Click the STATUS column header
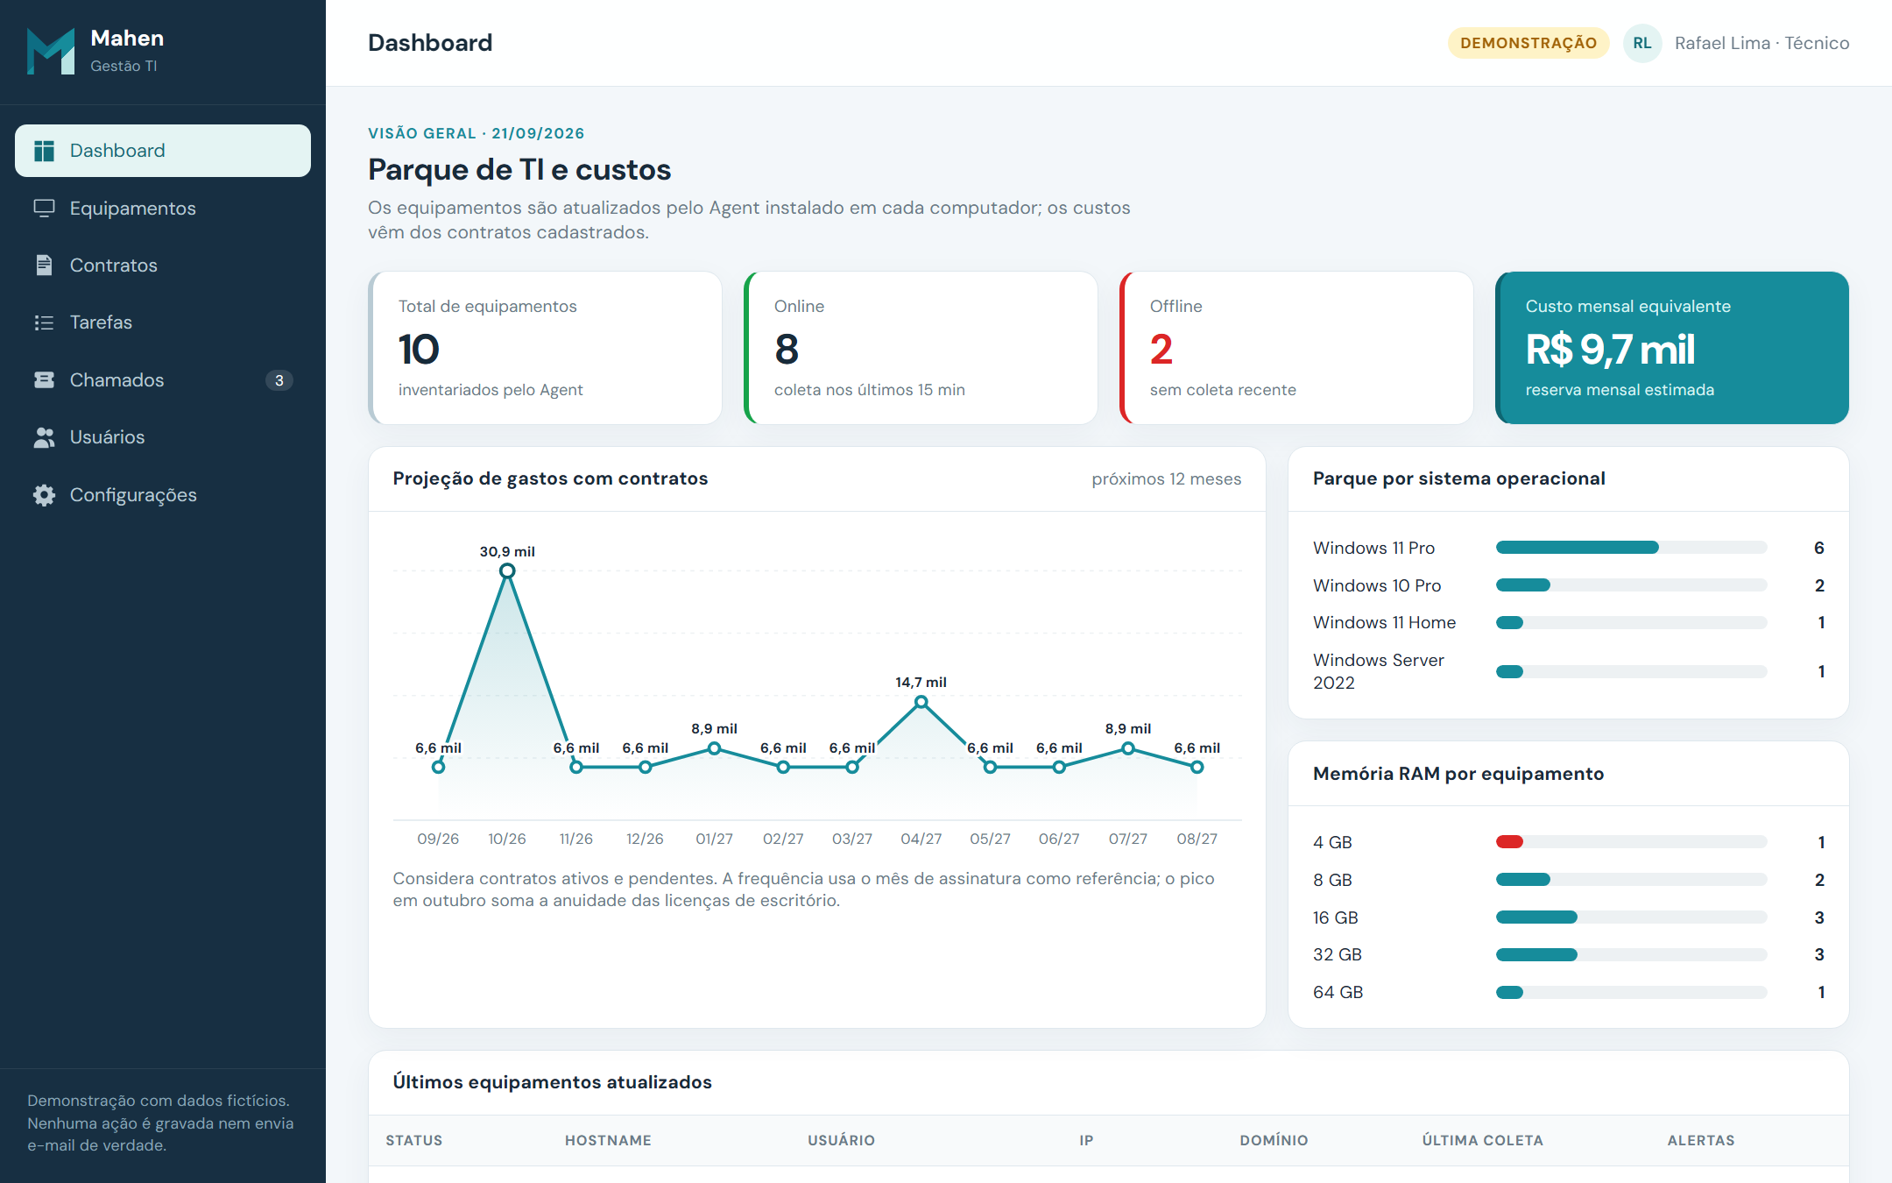Viewport: 1892px width, 1183px height. [x=414, y=1140]
